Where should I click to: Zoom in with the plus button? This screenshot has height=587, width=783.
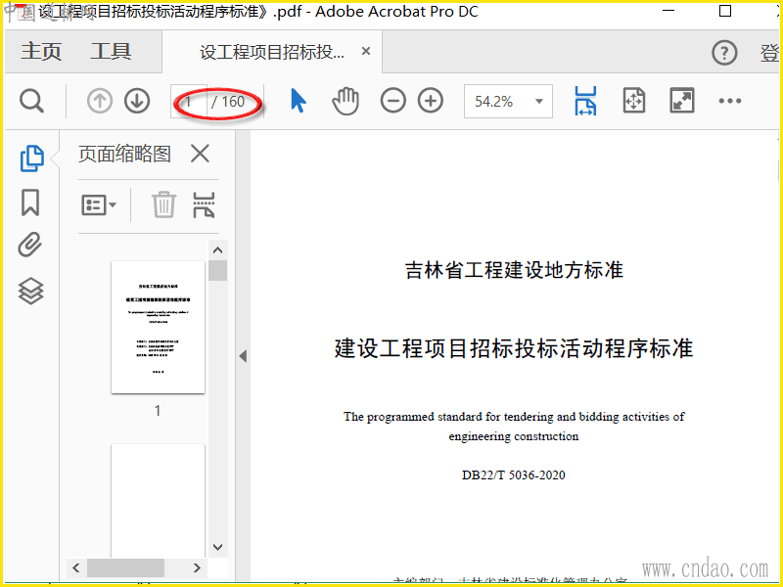point(431,101)
